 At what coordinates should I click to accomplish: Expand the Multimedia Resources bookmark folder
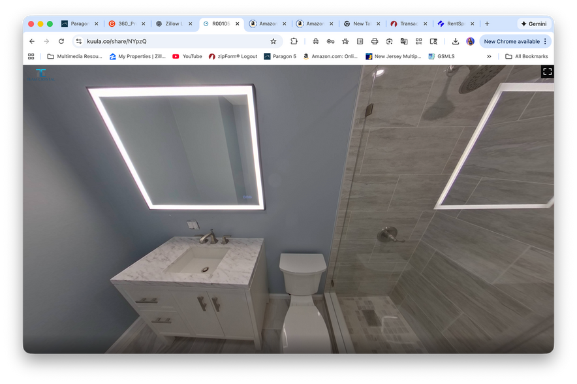coord(74,57)
